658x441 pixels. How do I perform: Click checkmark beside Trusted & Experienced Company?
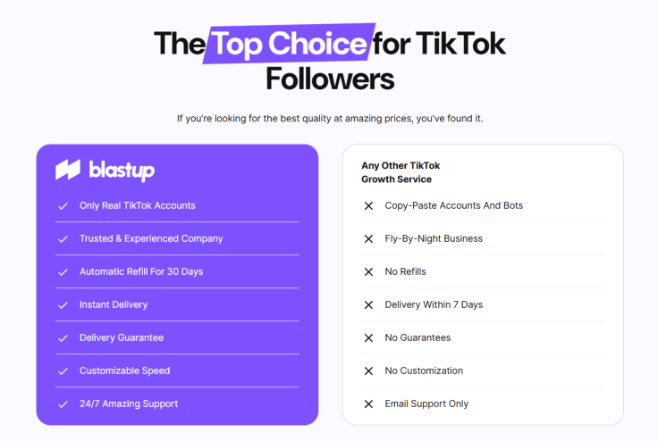63,239
